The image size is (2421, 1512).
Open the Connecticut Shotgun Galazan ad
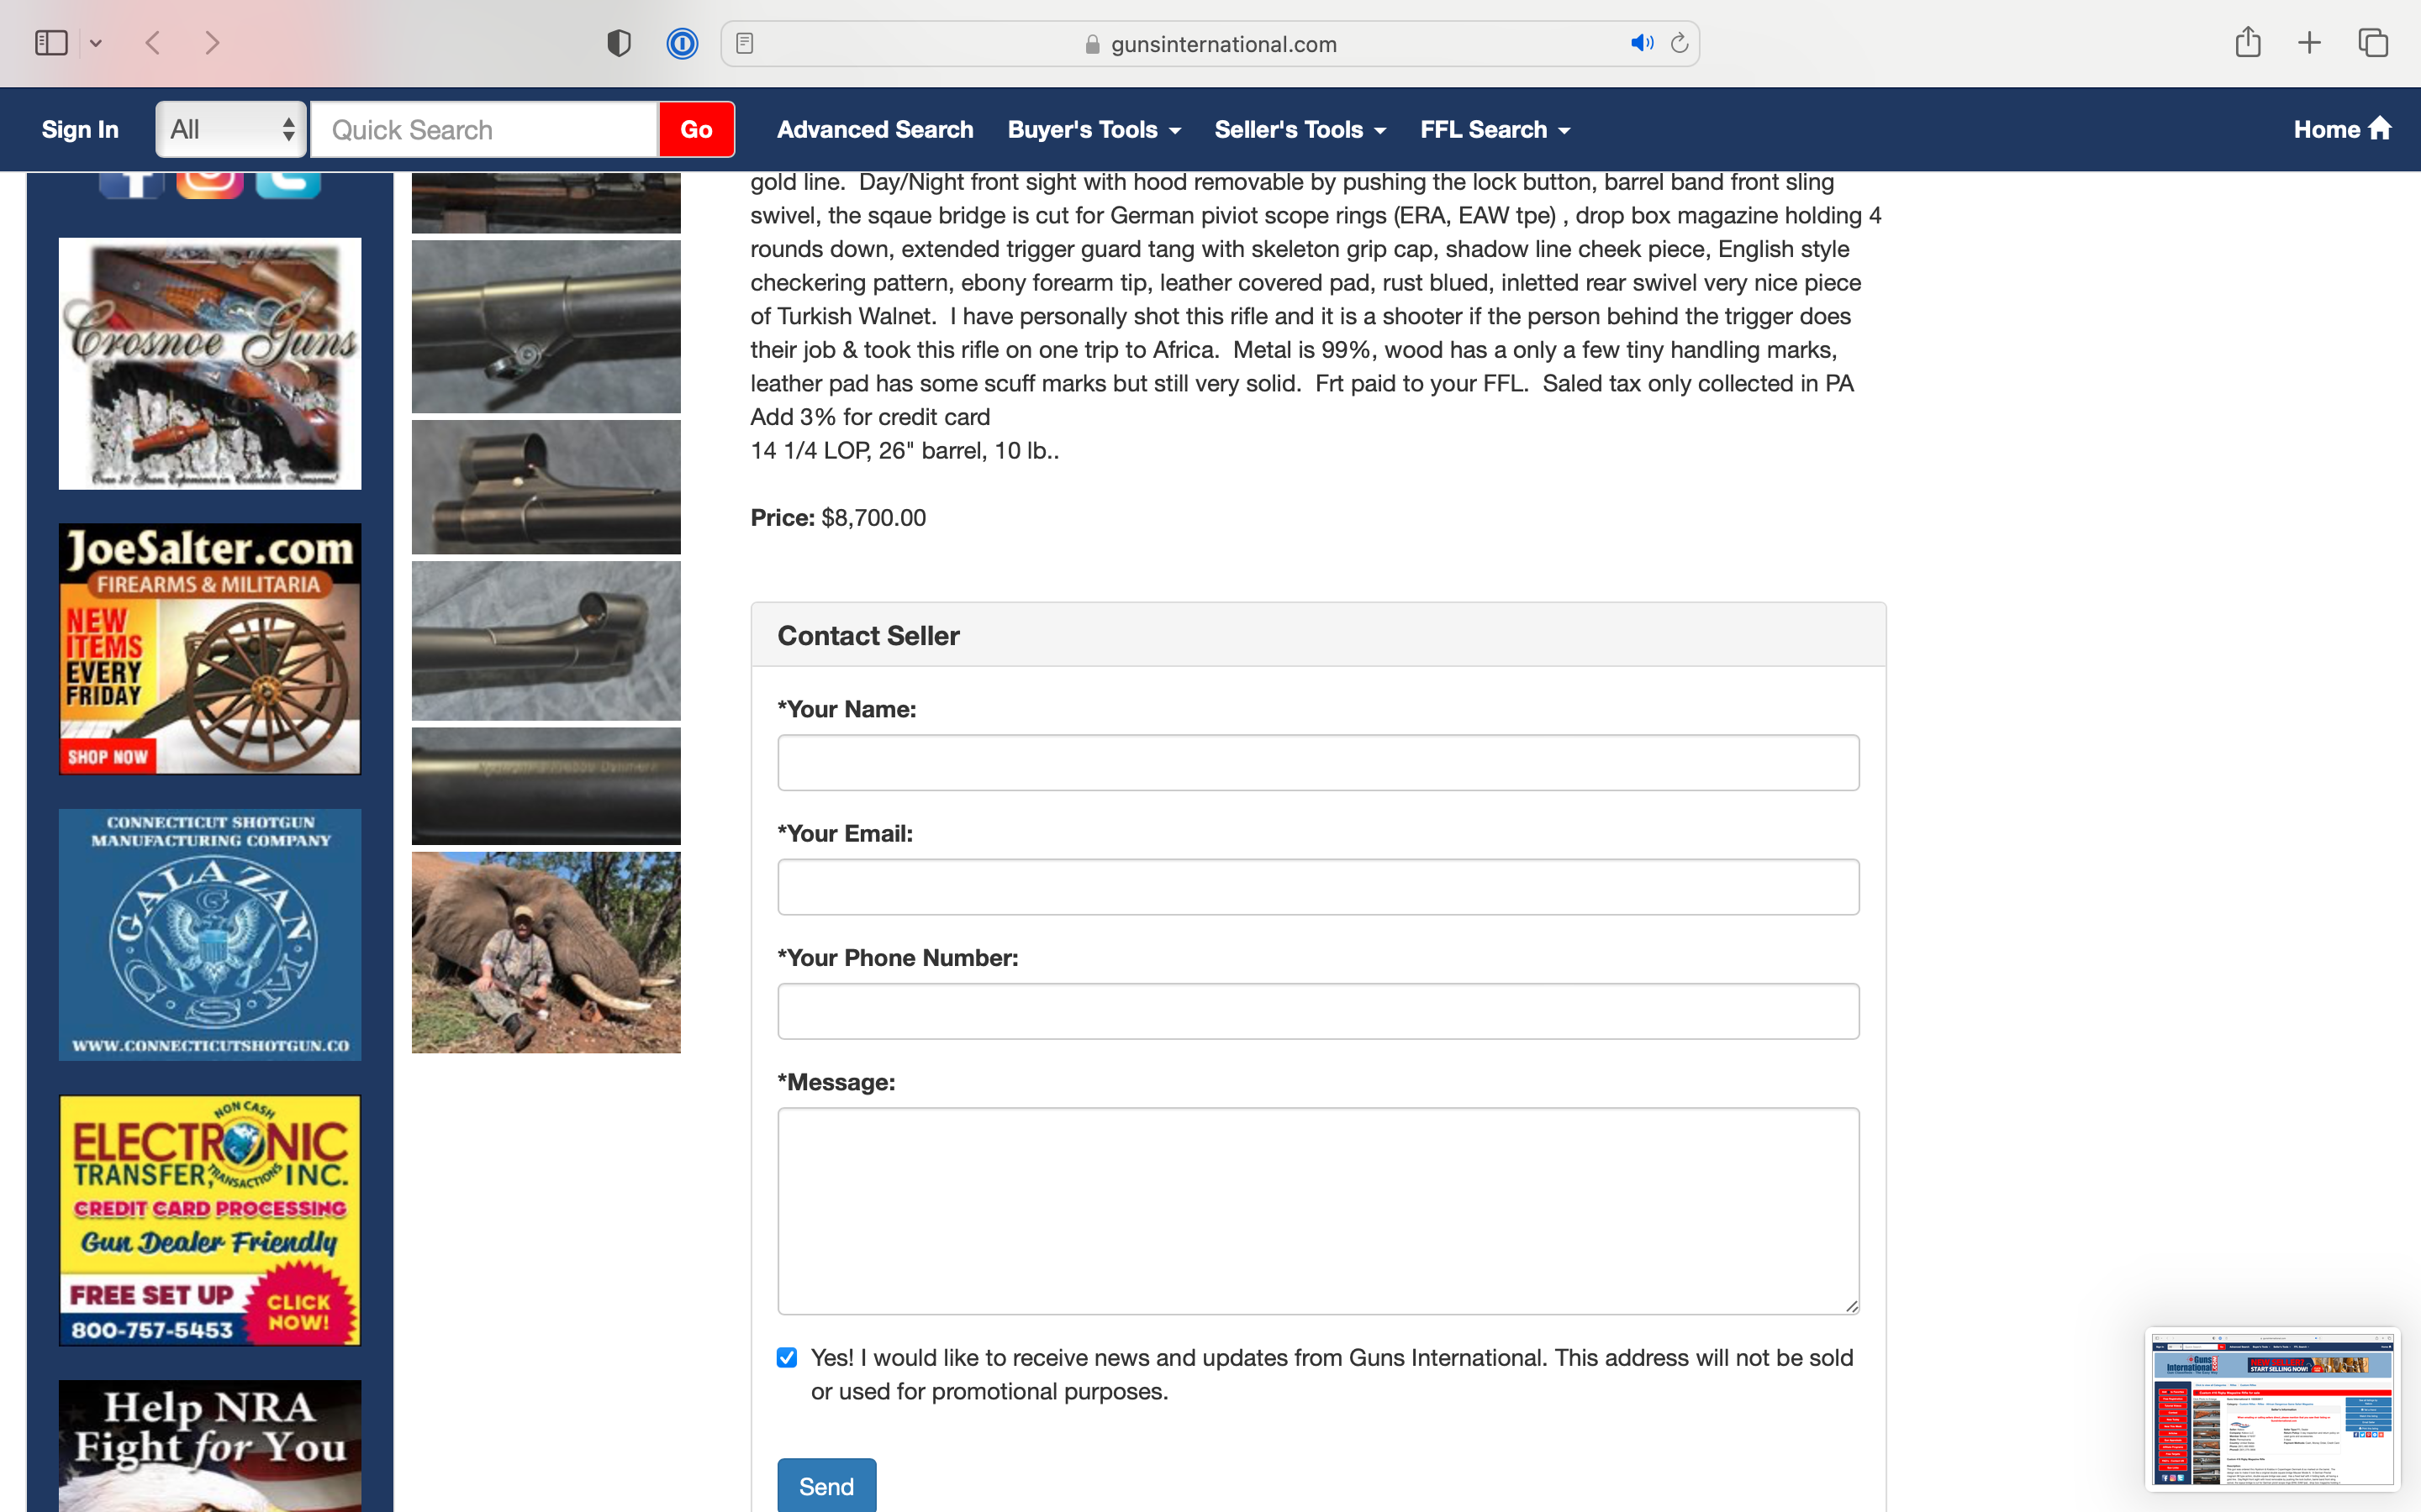210,934
